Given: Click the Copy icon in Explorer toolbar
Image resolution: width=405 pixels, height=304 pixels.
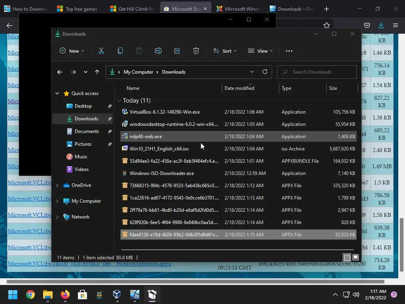Looking at the screenshot, I should tap(120, 51).
